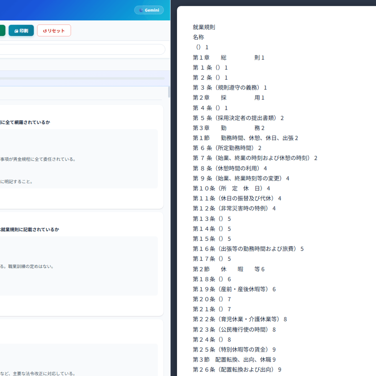Screen dimensions: 376x376
Task: Click the 就業規則 title text
Action: [x=204, y=27]
